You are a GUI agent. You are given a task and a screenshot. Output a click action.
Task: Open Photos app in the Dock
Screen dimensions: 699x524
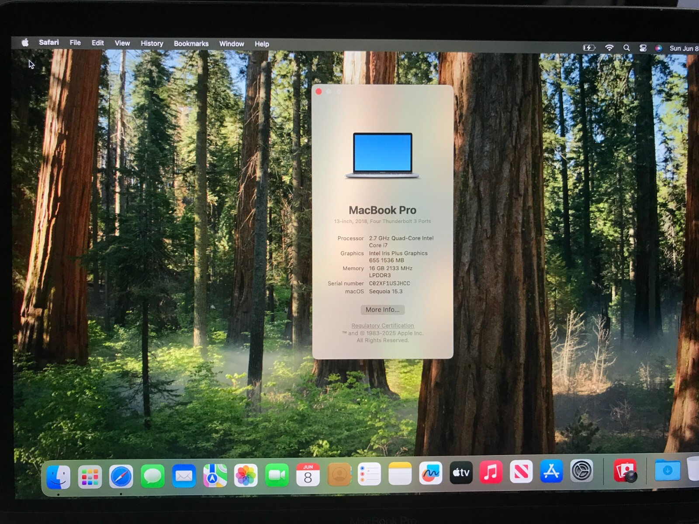coord(246,475)
